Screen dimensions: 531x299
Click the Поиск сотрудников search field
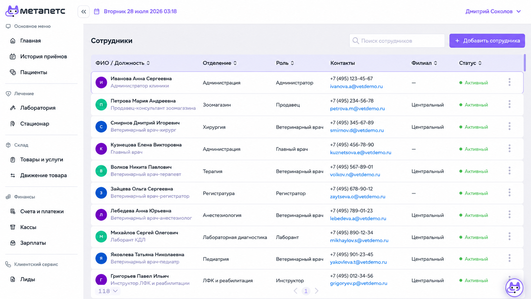coord(397,41)
